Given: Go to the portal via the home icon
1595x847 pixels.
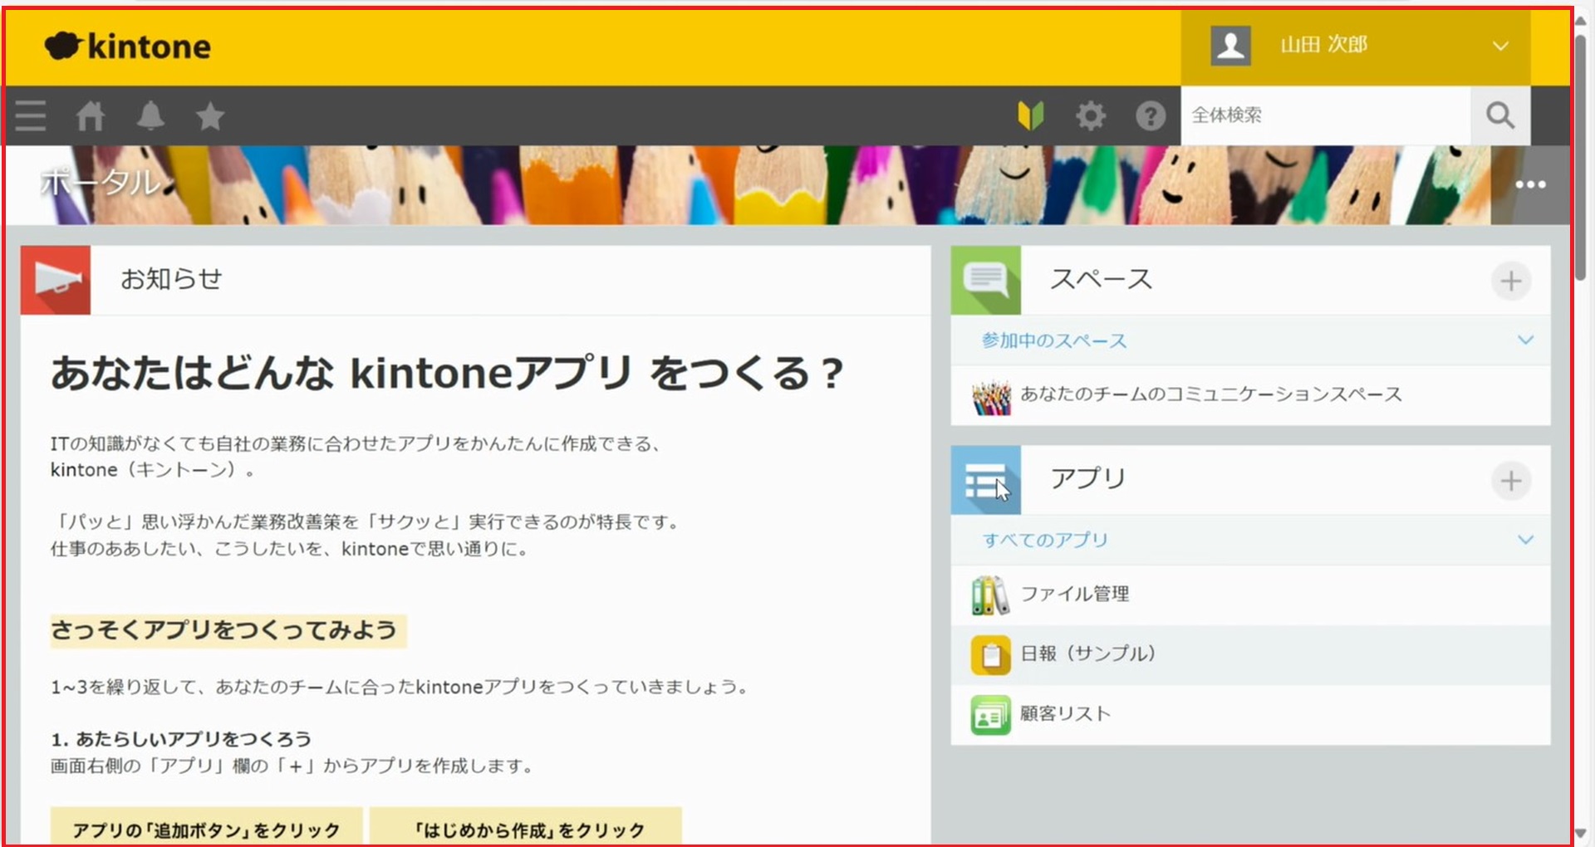Looking at the screenshot, I should [x=91, y=115].
